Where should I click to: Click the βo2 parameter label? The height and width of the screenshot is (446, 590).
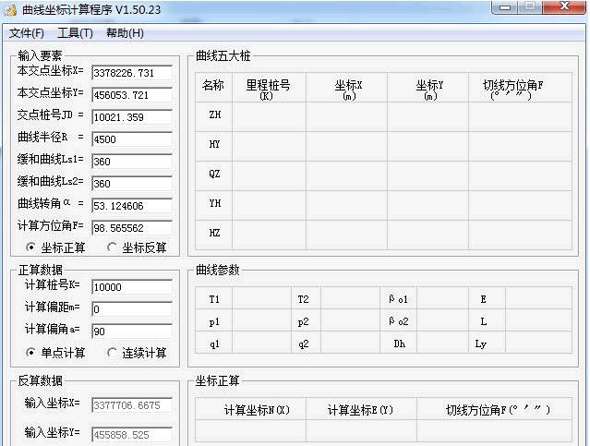point(399,321)
